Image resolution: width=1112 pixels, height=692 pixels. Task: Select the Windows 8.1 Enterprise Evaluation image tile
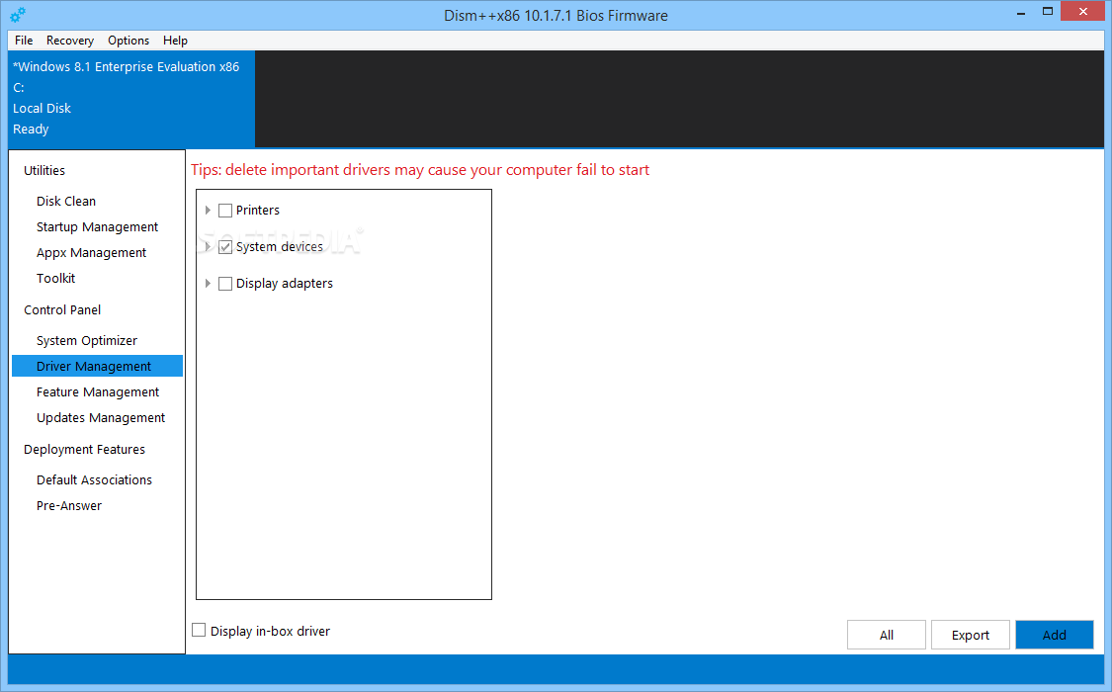[x=131, y=99]
